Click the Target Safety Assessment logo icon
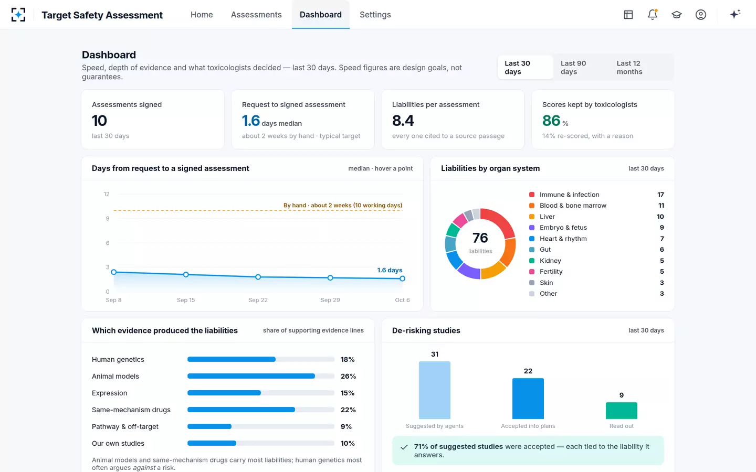 (x=18, y=15)
